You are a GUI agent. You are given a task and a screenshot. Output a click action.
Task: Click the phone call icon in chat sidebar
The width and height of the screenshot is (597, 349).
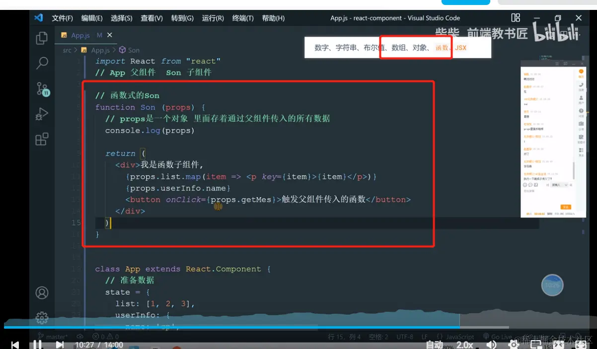click(x=581, y=86)
